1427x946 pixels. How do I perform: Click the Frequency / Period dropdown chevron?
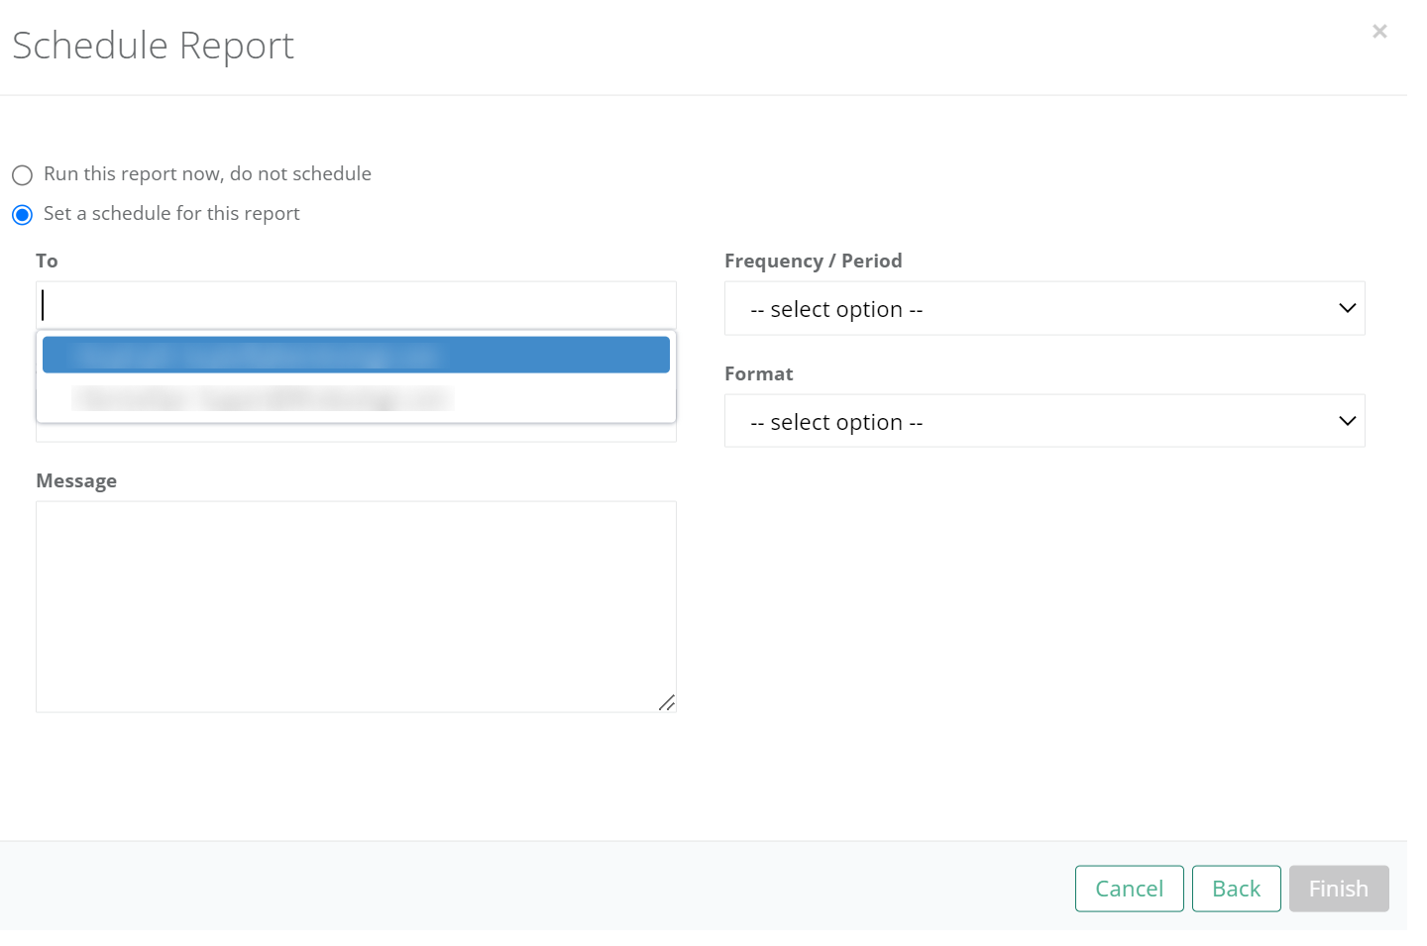click(1347, 308)
